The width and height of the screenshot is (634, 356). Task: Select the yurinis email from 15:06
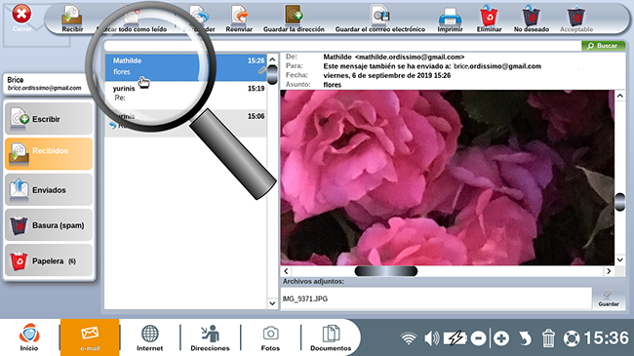(x=185, y=123)
